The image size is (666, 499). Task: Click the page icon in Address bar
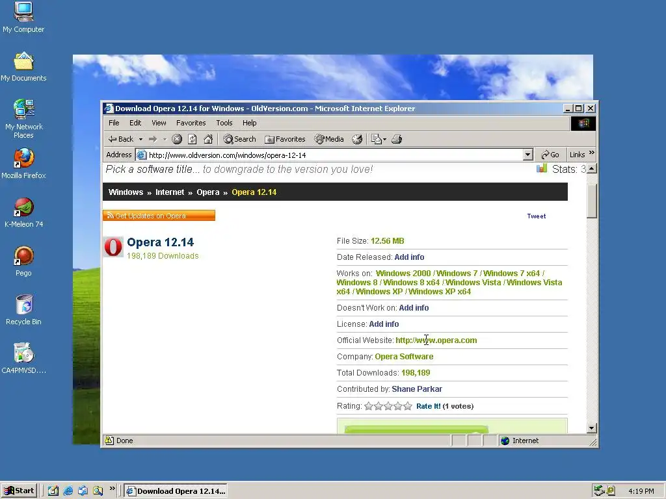(141, 155)
